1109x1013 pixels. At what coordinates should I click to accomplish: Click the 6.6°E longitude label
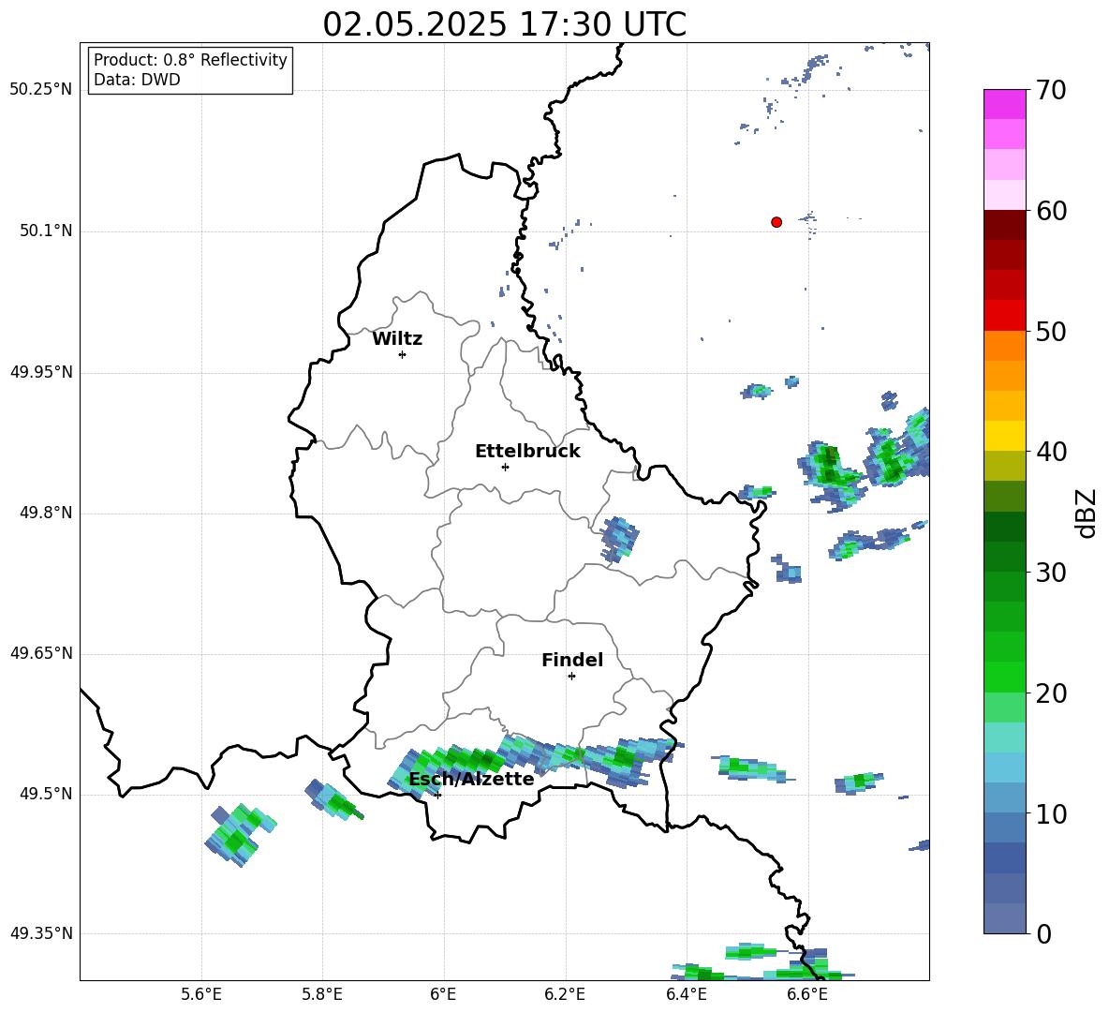tap(807, 994)
